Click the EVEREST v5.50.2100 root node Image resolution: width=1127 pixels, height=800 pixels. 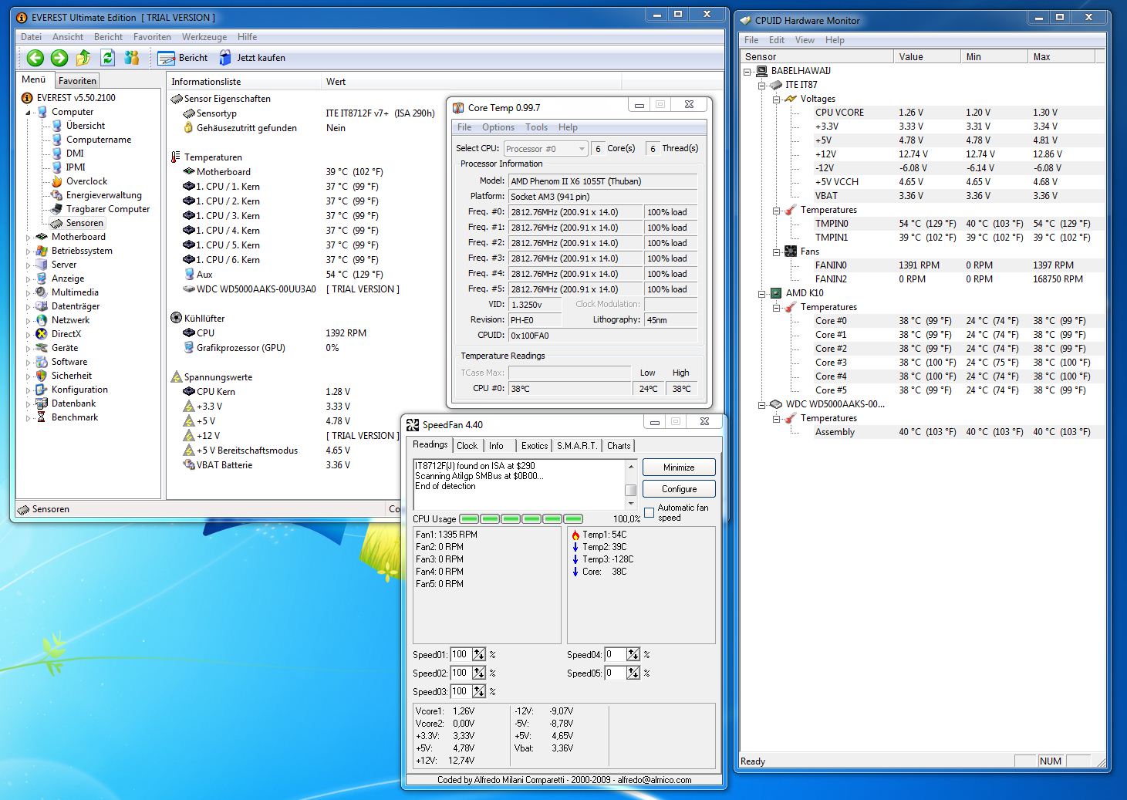coord(76,98)
